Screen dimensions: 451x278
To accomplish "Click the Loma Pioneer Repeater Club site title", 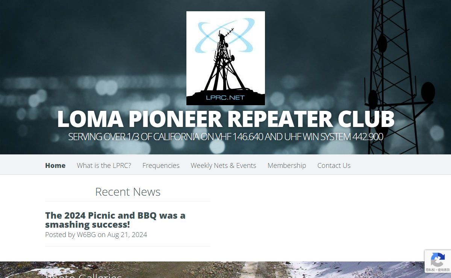I will (225, 119).
